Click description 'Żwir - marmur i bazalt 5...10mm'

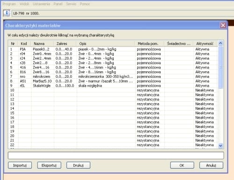pos(105,81)
